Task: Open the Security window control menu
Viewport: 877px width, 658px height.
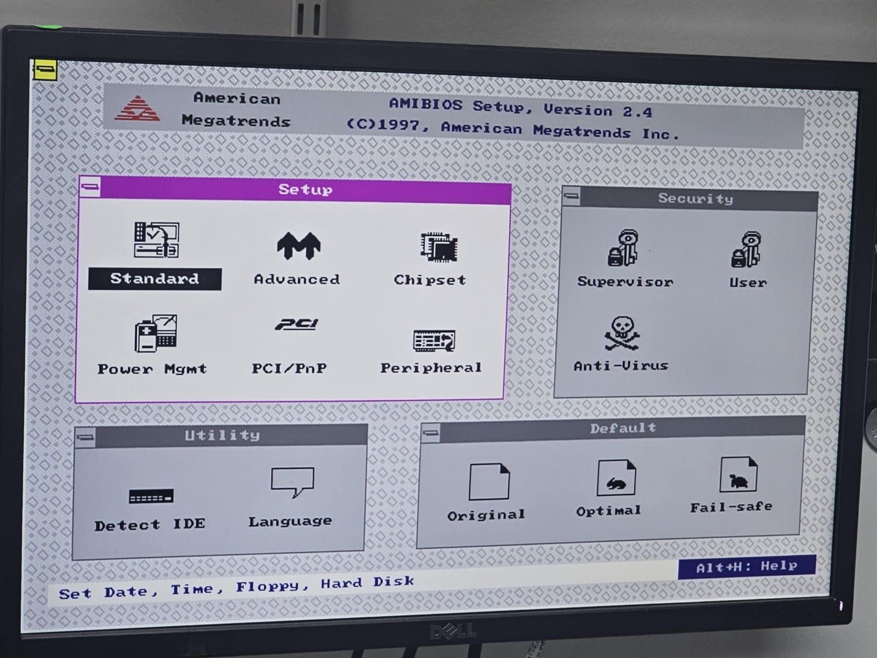Action: 571,196
